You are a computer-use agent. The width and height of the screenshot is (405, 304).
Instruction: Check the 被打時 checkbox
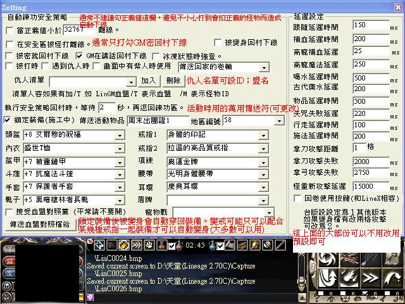coord(9,66)
